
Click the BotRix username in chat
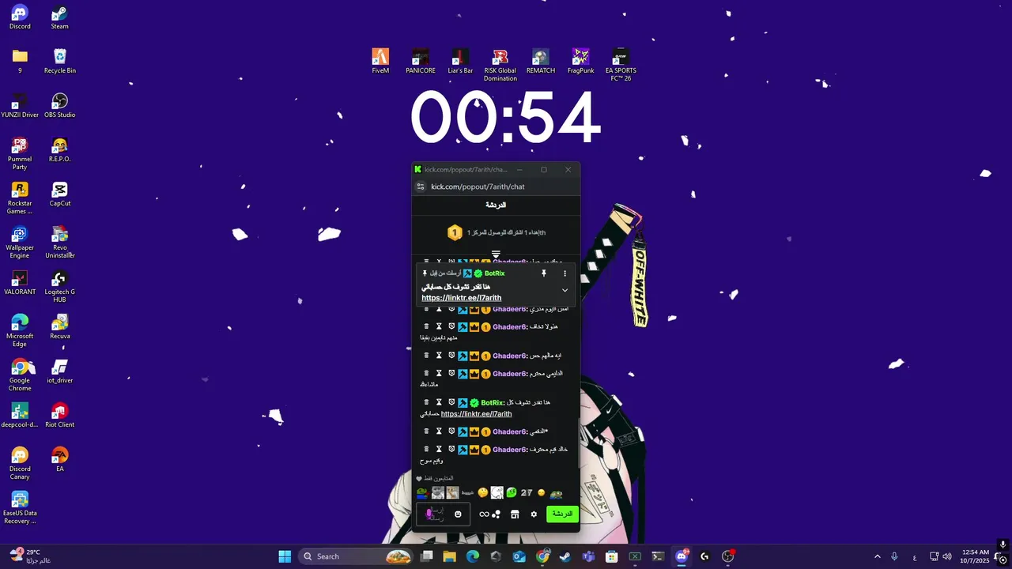coord(493,402)
